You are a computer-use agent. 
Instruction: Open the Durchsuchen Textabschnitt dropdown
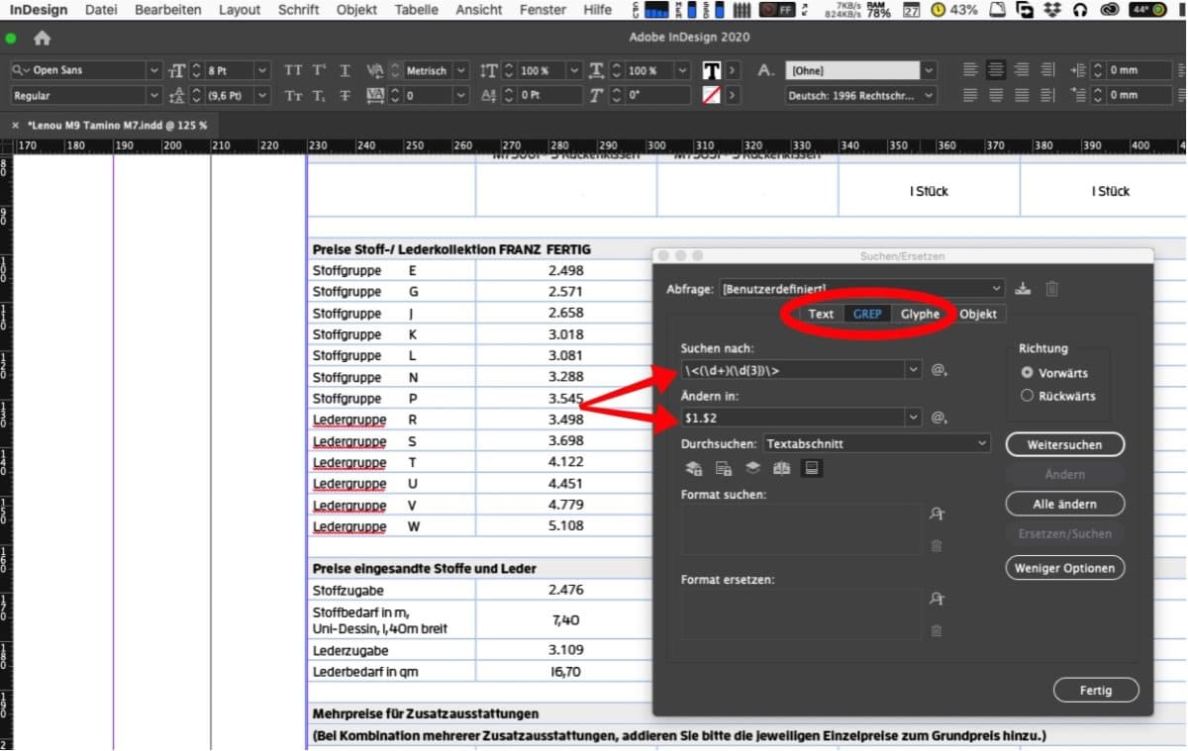pyautogui.click(x=875, y=444)
